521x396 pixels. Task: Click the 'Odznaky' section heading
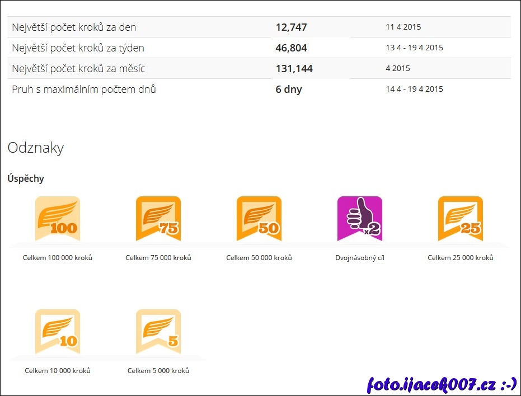pos(36,148)
